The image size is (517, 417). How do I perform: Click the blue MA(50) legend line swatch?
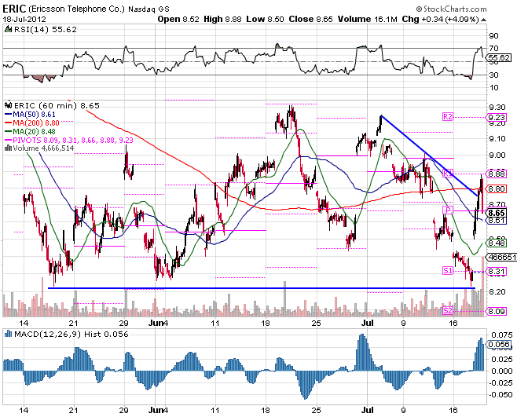tap(8, 115)
